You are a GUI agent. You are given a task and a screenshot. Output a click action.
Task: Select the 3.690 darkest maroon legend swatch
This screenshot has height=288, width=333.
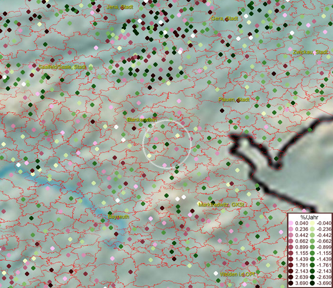(291, 283)
